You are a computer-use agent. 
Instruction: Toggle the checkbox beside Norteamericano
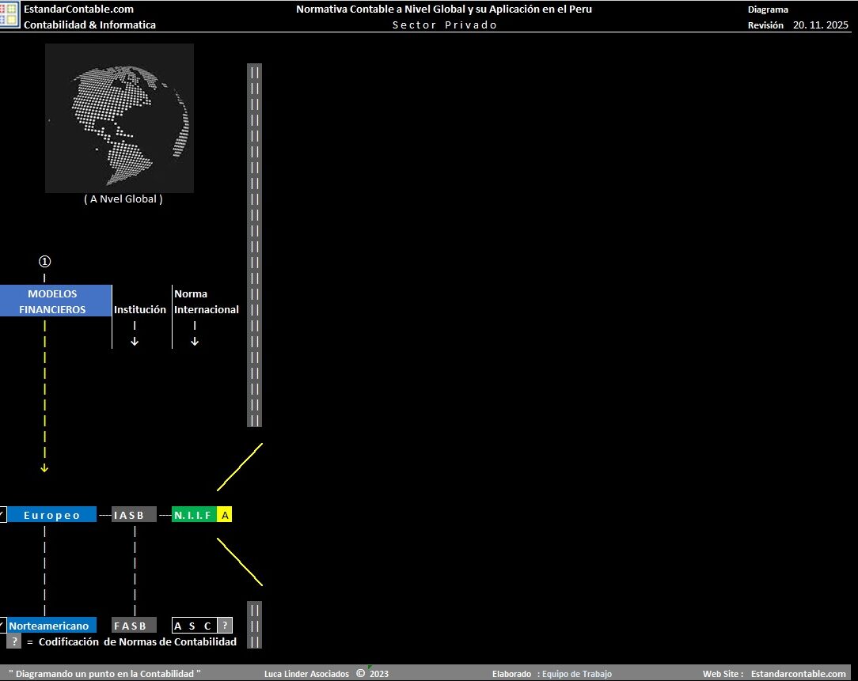point(2,626)
